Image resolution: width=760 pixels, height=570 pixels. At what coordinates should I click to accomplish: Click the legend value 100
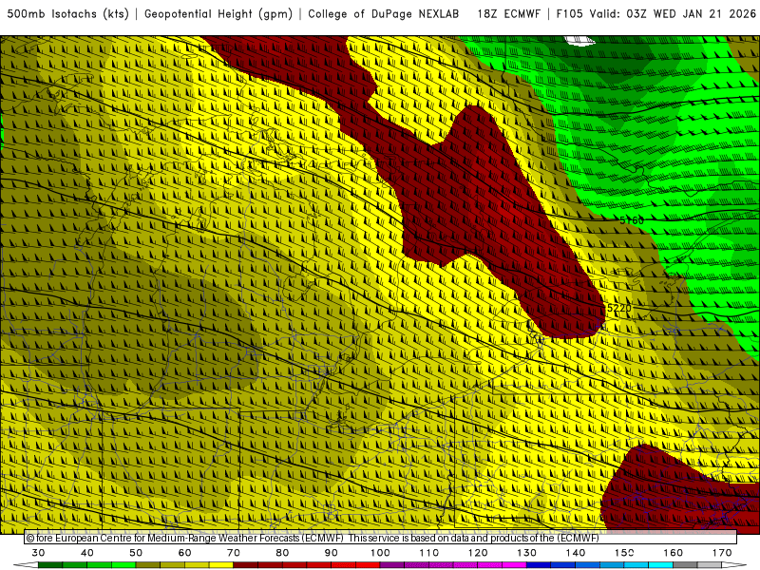click(x=380, y=553)
